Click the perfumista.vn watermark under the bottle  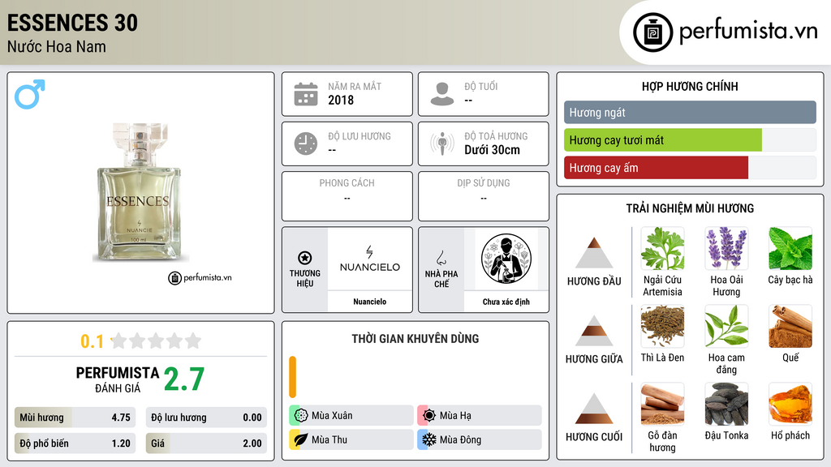pyautogui.click(x=200, y=277)
